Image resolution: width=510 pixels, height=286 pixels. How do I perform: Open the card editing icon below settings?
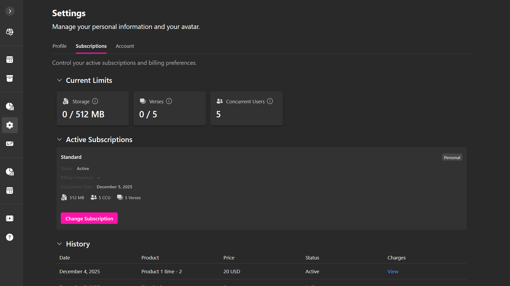(10, 143)
